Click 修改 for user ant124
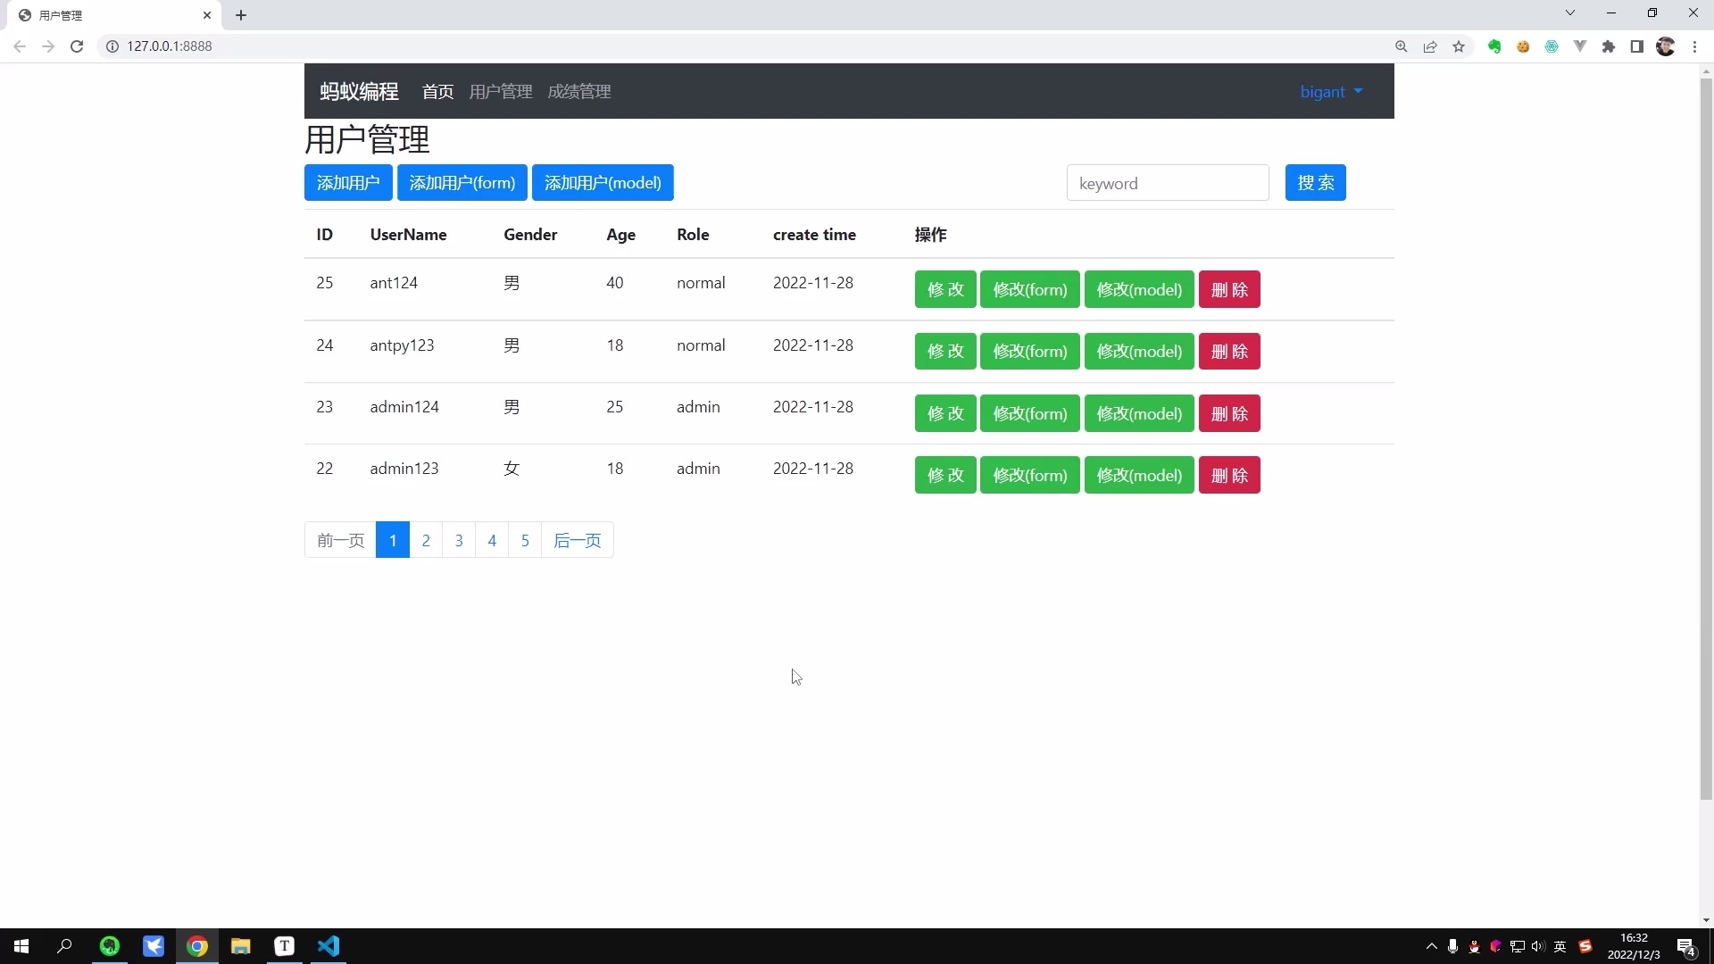Screen dimensions: 1714x964 pyautogui.click(x=945, y=289)
